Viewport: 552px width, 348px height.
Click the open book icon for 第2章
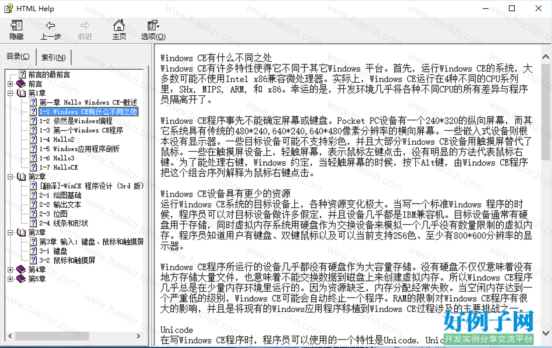click(21, 177)
